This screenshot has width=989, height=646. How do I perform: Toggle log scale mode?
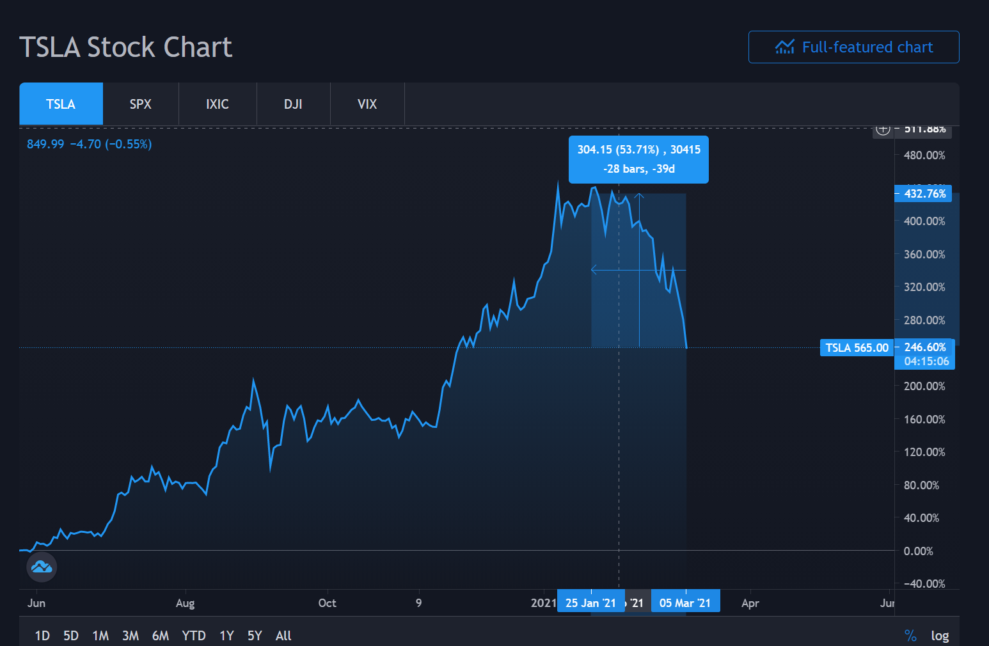pyautogui.click(x=940, y=635)
